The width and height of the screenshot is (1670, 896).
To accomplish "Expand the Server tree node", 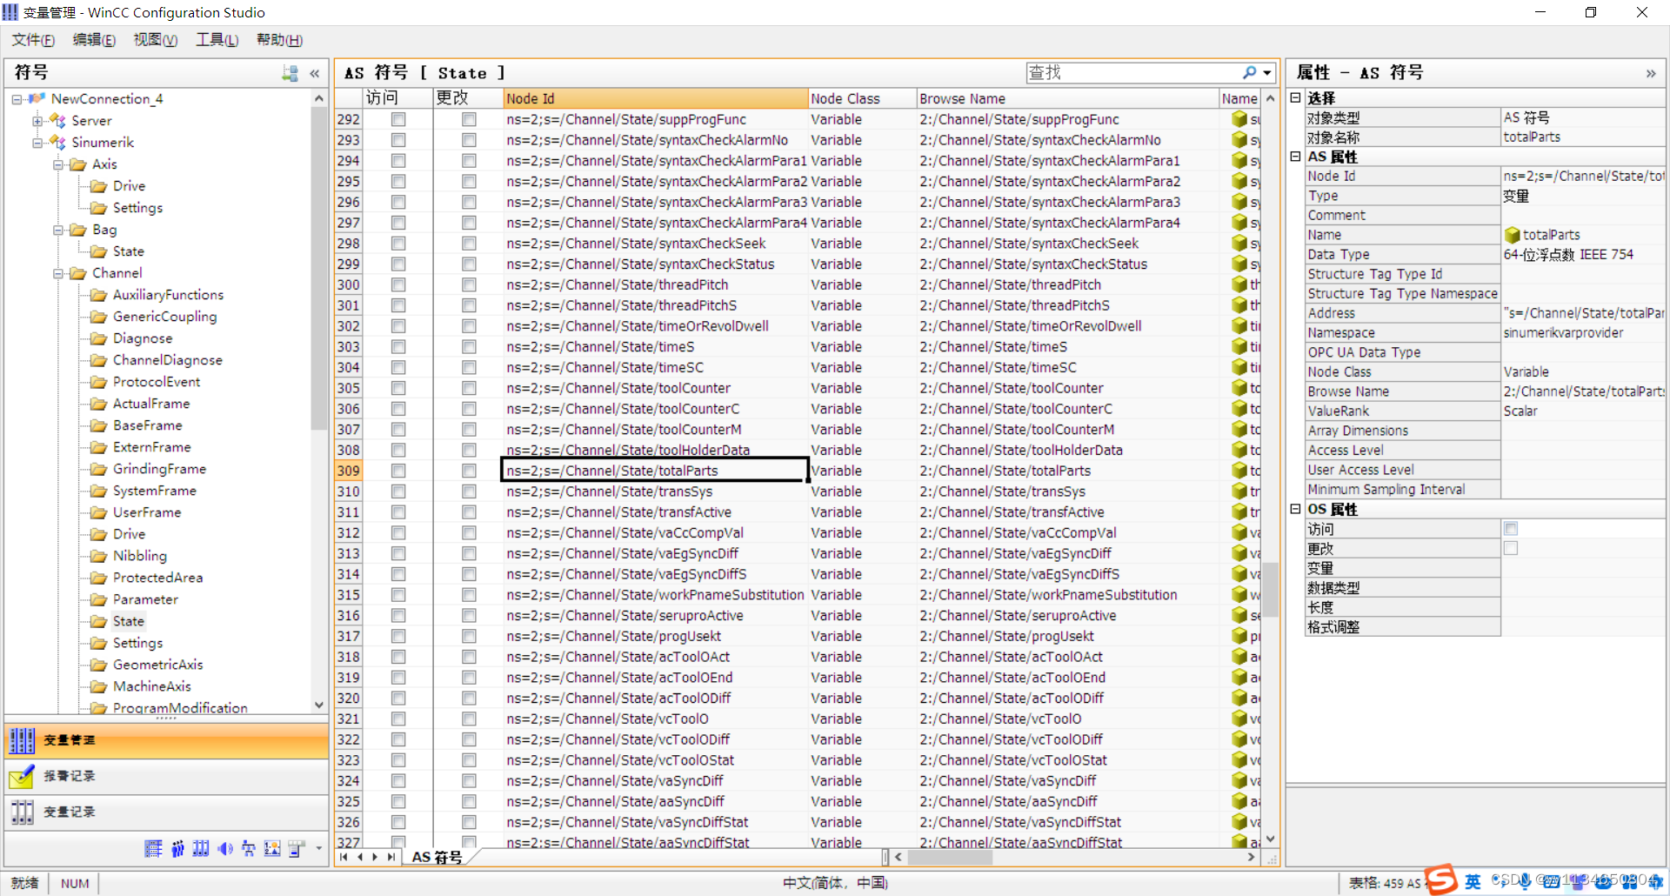I will [x=37, y=121].
